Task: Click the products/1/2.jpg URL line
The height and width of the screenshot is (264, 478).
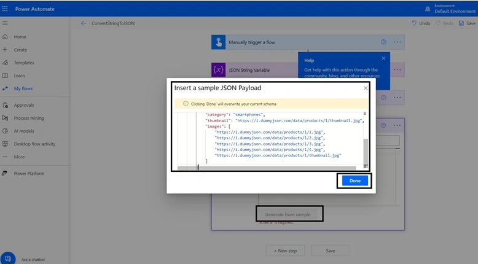Action: [270, 138]
